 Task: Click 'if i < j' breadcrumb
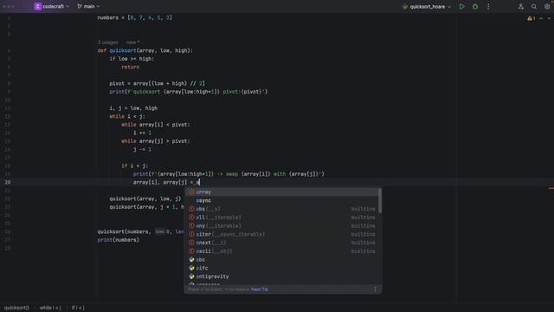point(78,308)
